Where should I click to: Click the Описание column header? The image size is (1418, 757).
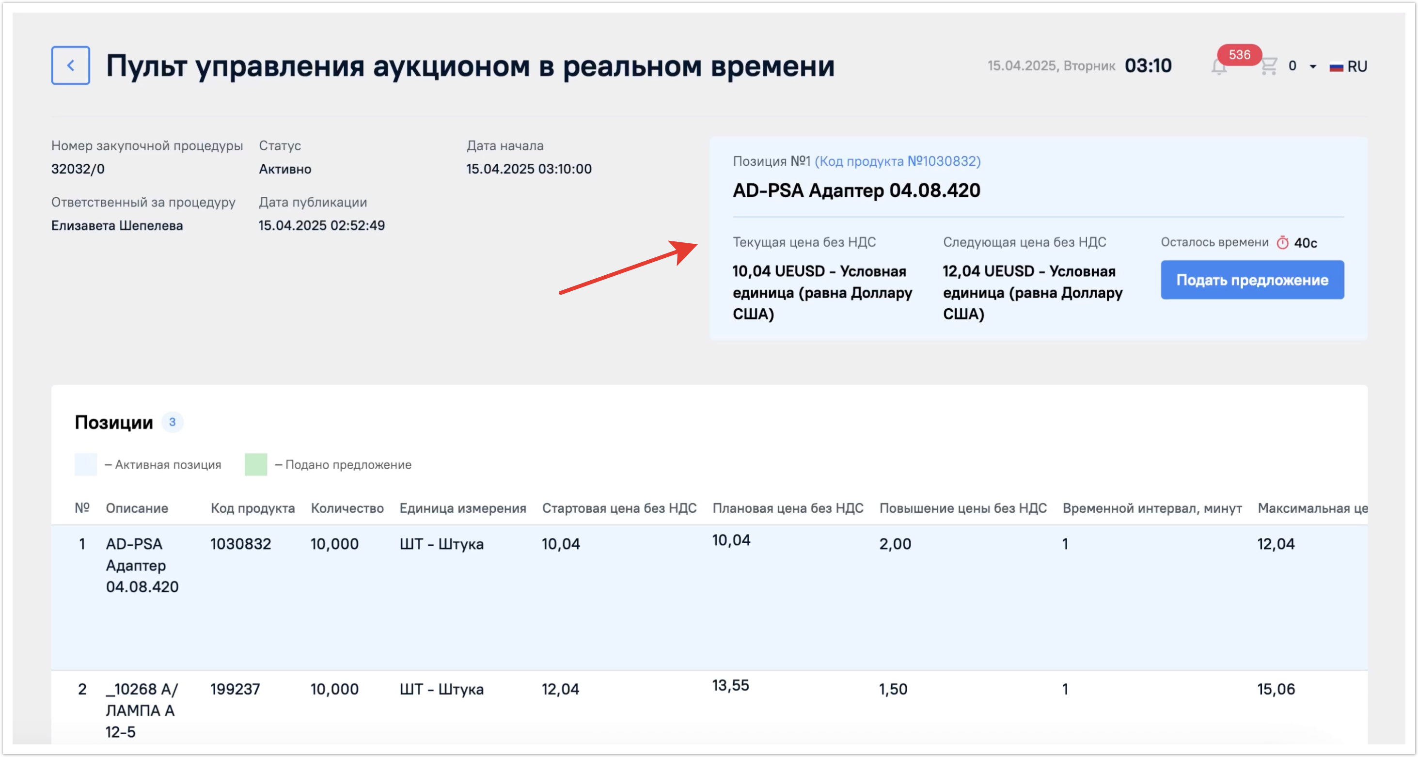137,508
